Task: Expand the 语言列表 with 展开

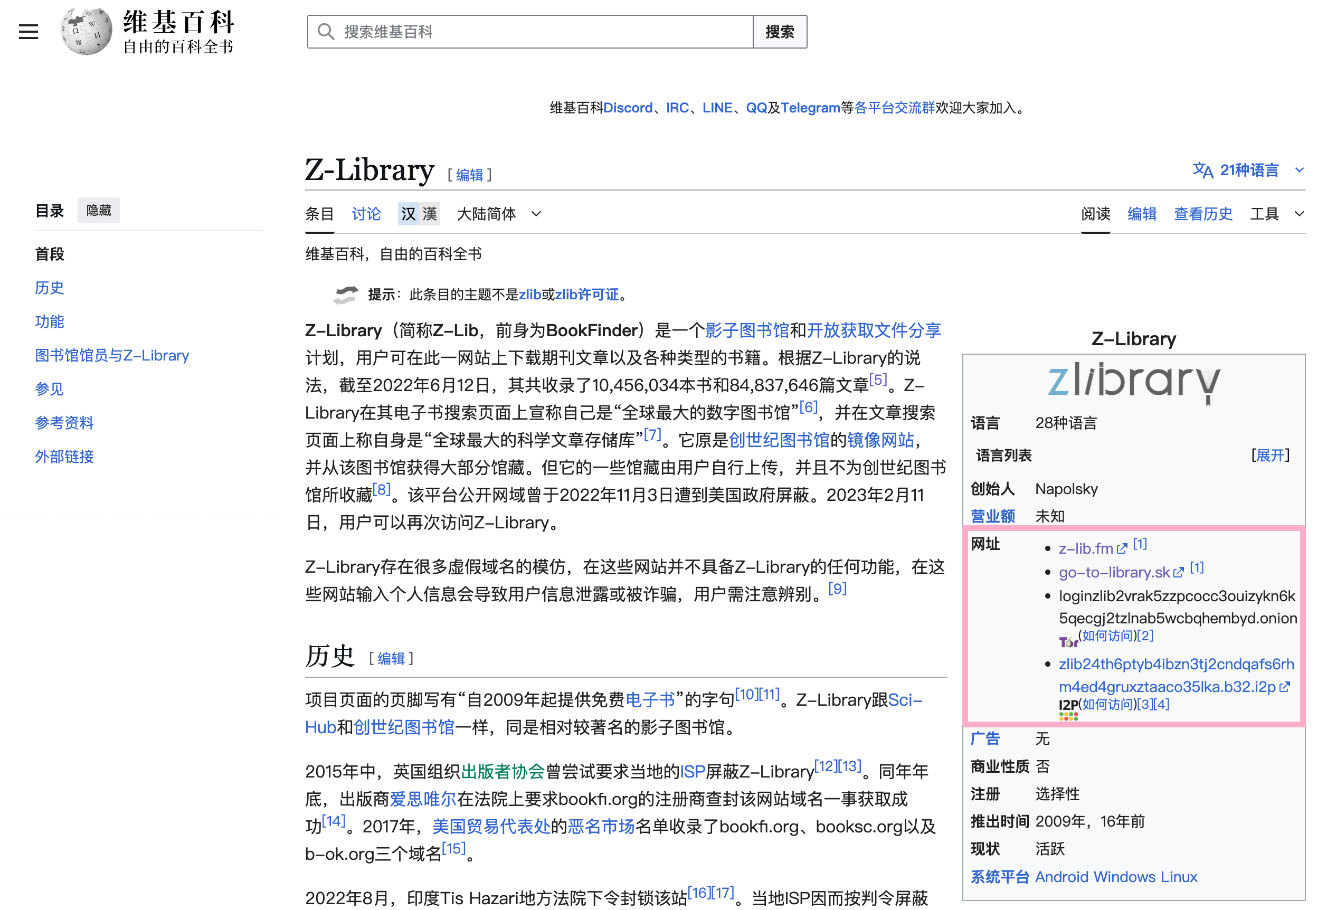Action: (x=1271, y=455)
